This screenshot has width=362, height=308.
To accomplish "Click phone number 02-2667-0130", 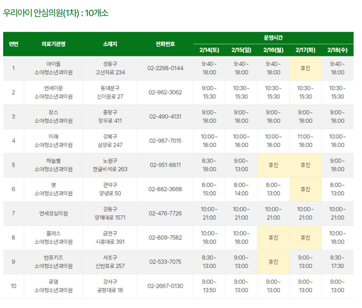I will (165, 286).
